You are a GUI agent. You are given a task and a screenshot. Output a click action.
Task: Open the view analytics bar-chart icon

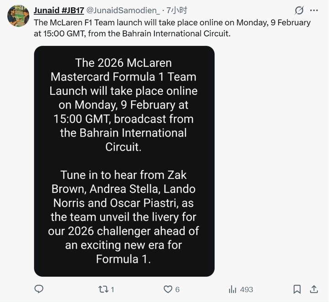pyautogui.click(x=233, y=289)
